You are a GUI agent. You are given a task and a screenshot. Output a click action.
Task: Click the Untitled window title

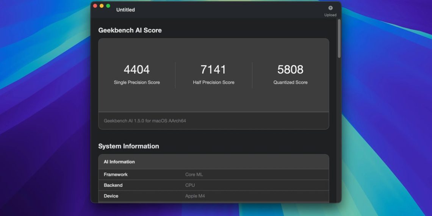(125, 10)
